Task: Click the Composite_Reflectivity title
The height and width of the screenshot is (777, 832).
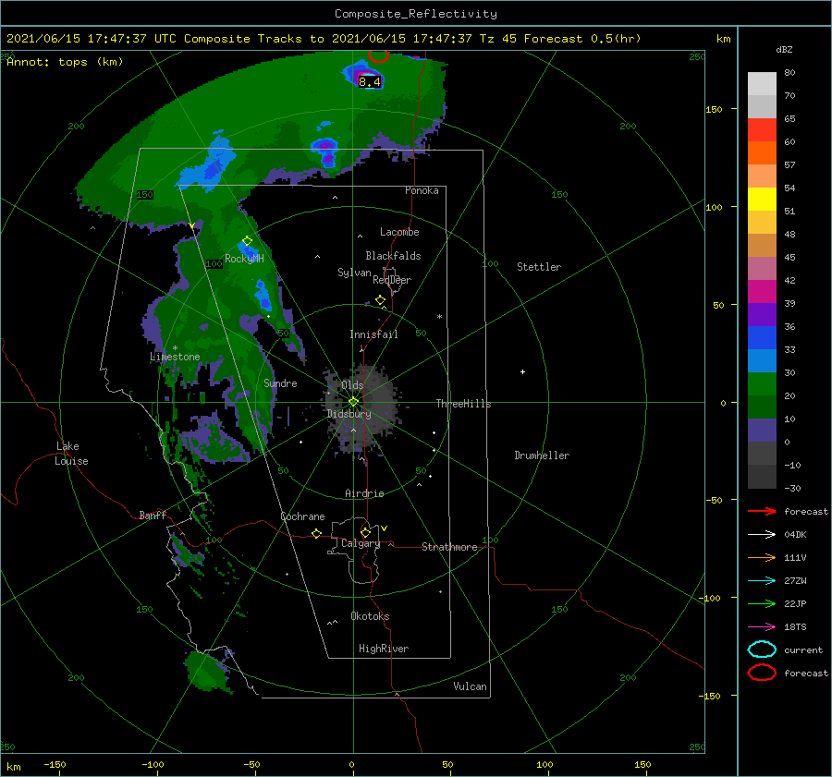Action: click(x=416, y=14)
